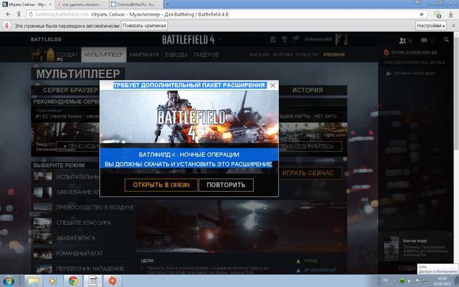Screen dimensions: 459x287
Task: Open the assignments clipboard icon
Action: tap(273, 39)
